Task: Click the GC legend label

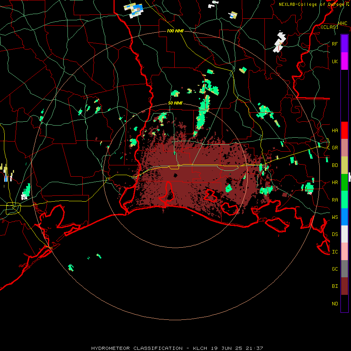Action: click(x=335, y=269)
